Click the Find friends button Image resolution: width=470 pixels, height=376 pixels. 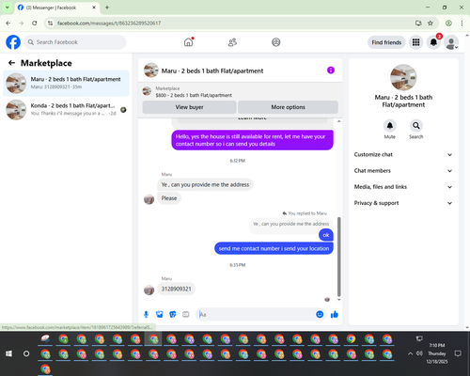coord(386,42)
